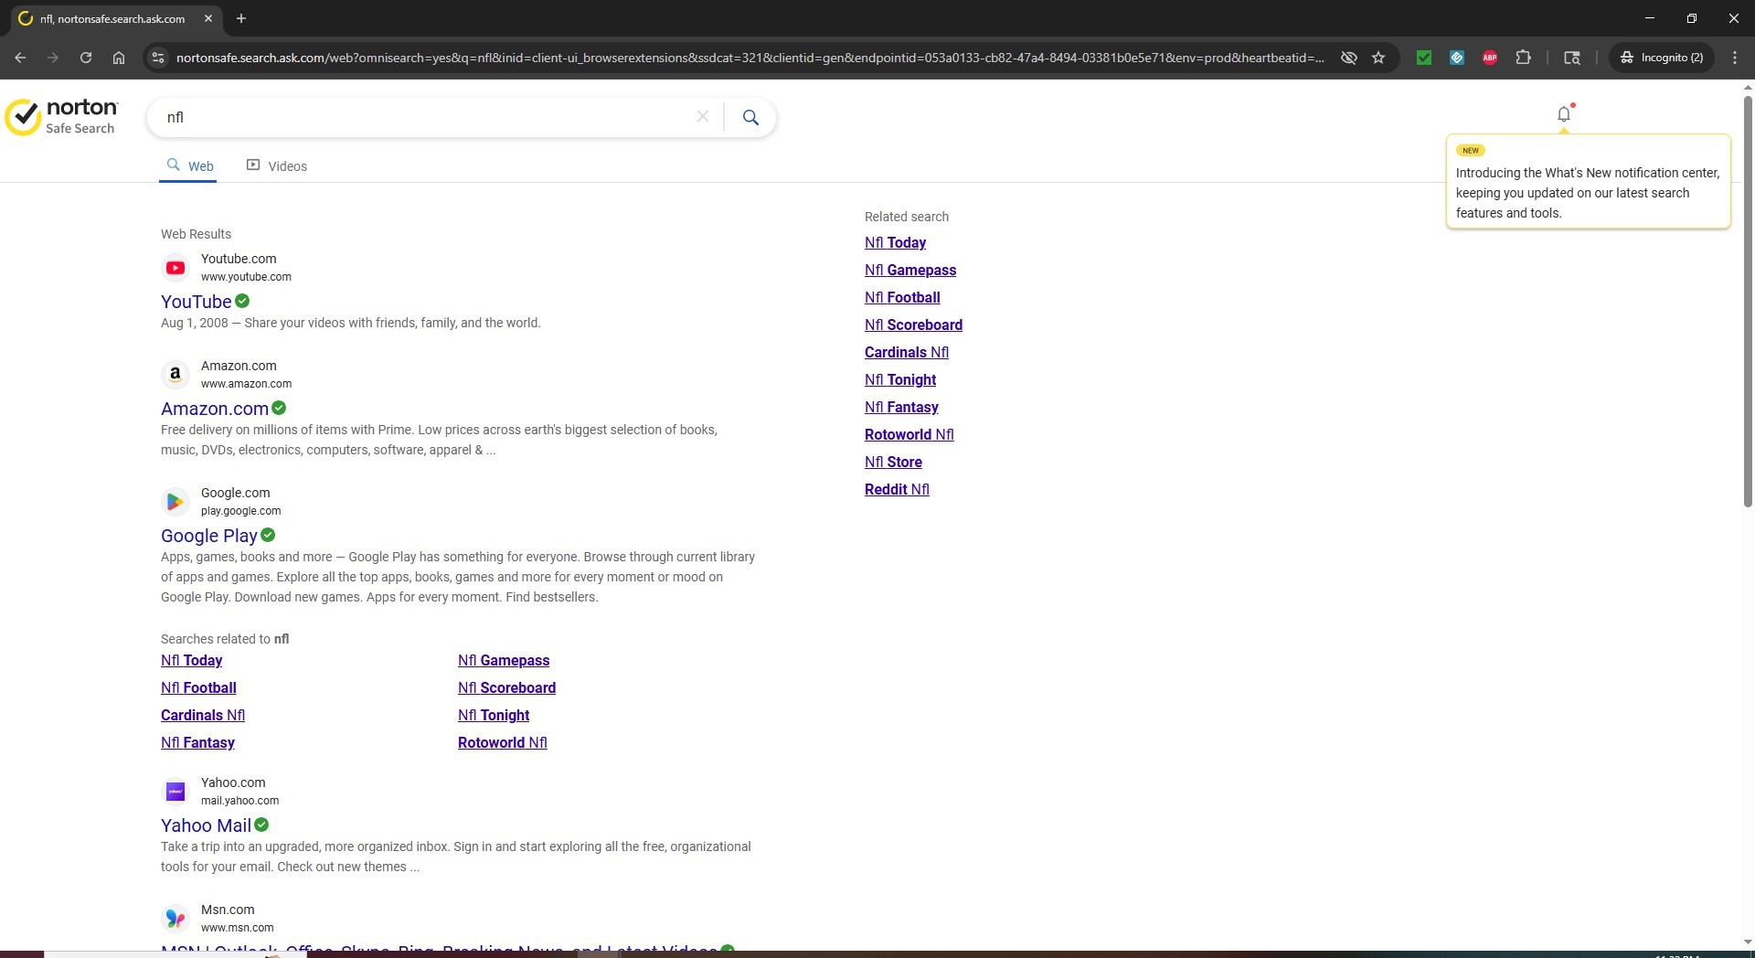Open Cardinals Nfl in right Related search
The width and height of the screenshot is (1755, 958).
tap(907, 352)
